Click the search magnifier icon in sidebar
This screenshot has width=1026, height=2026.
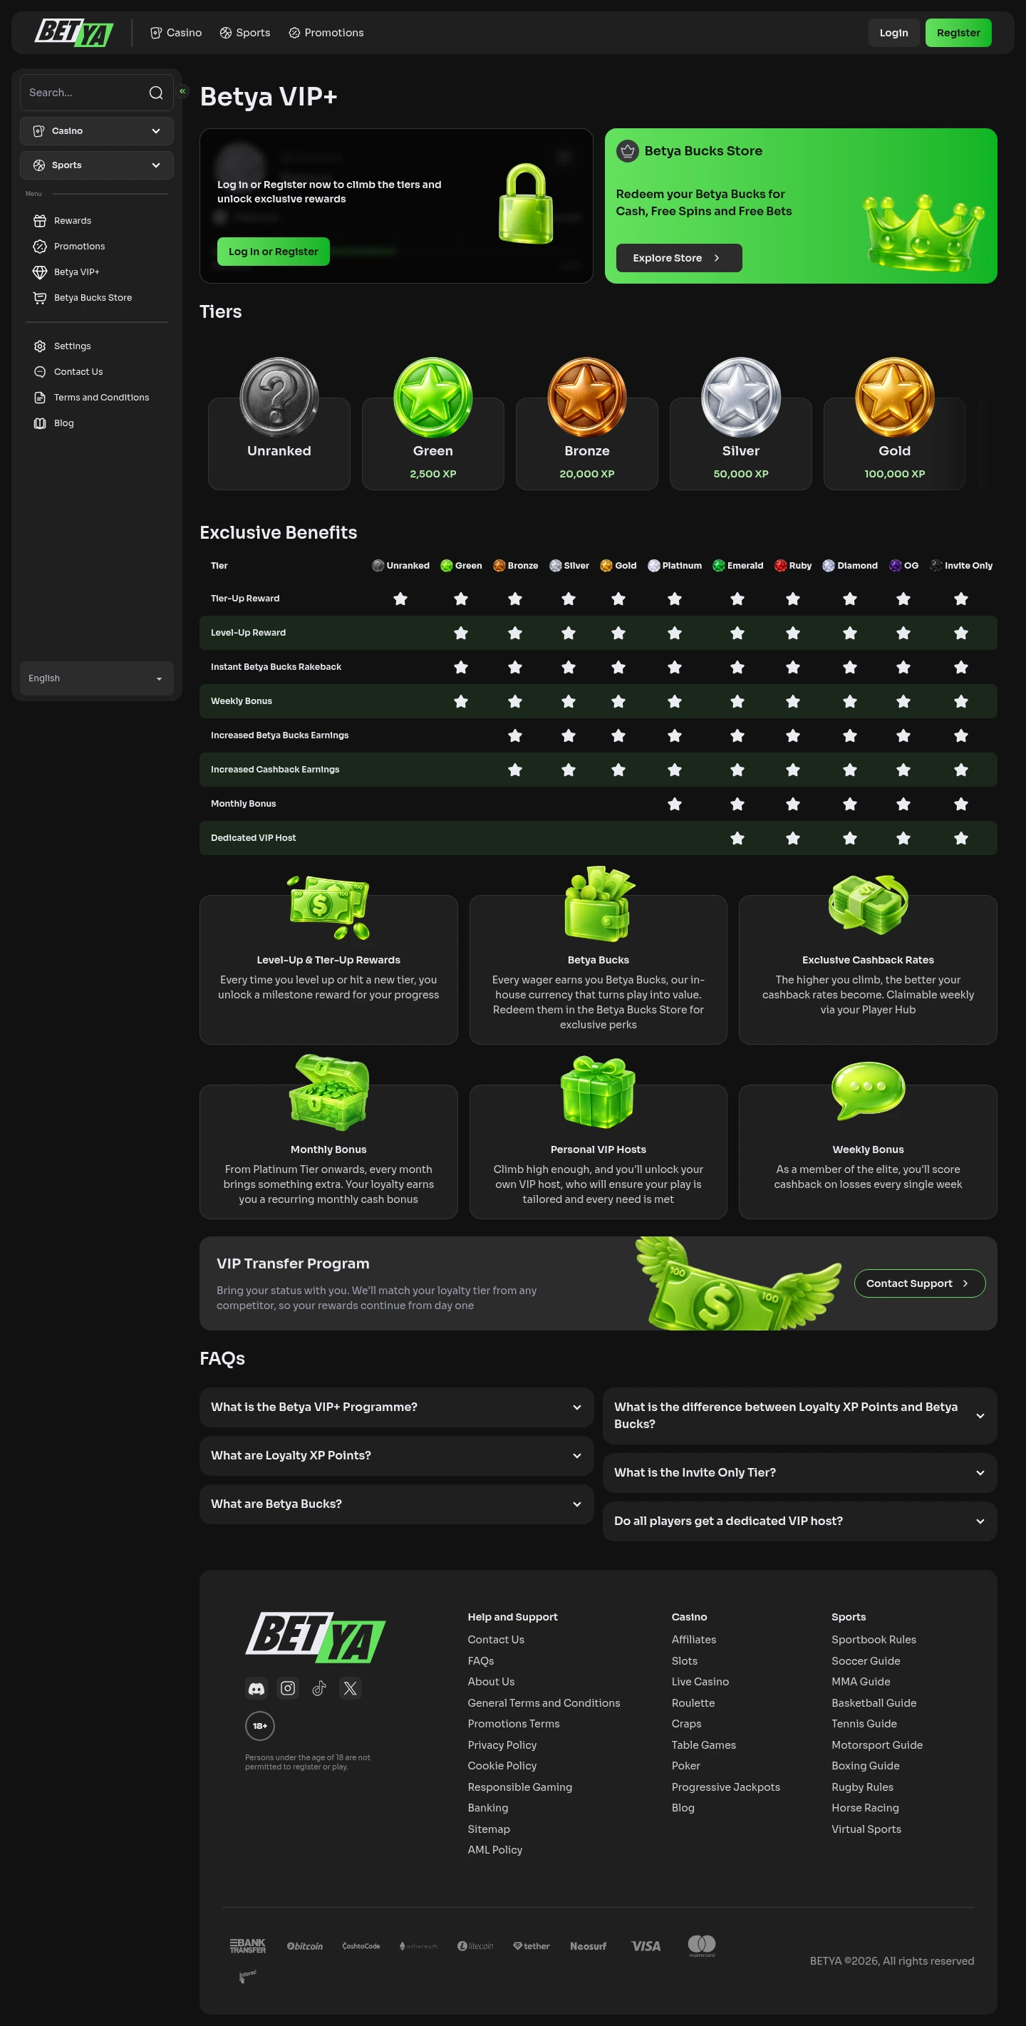(x=155, y=93)
